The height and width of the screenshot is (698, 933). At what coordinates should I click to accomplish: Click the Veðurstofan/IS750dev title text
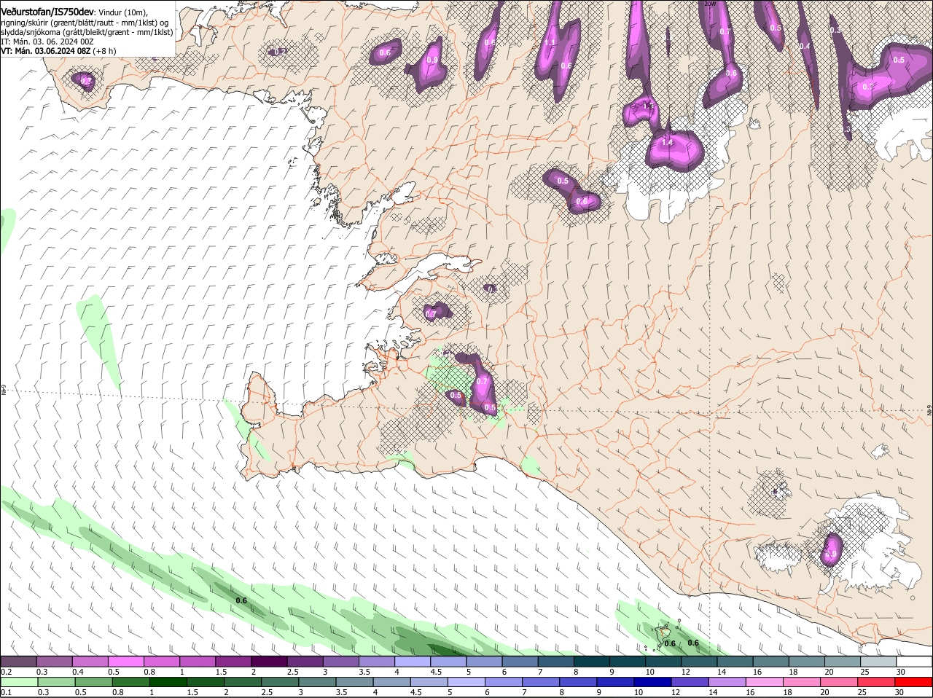coord(47,12)
